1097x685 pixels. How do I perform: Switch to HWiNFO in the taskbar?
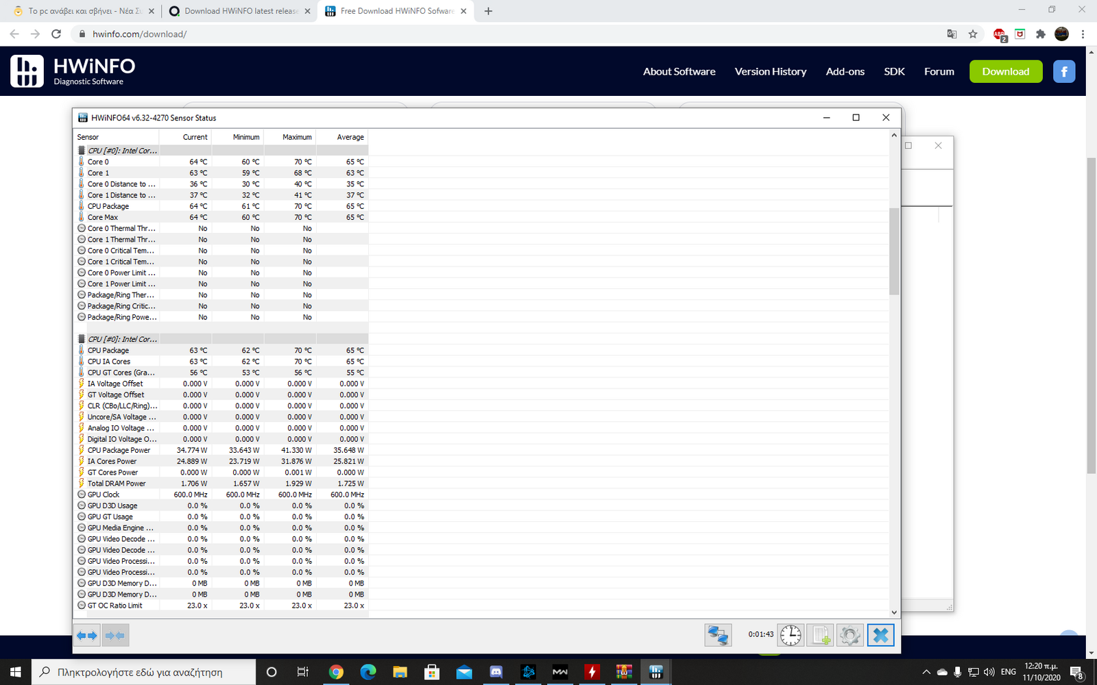(655, 672)
